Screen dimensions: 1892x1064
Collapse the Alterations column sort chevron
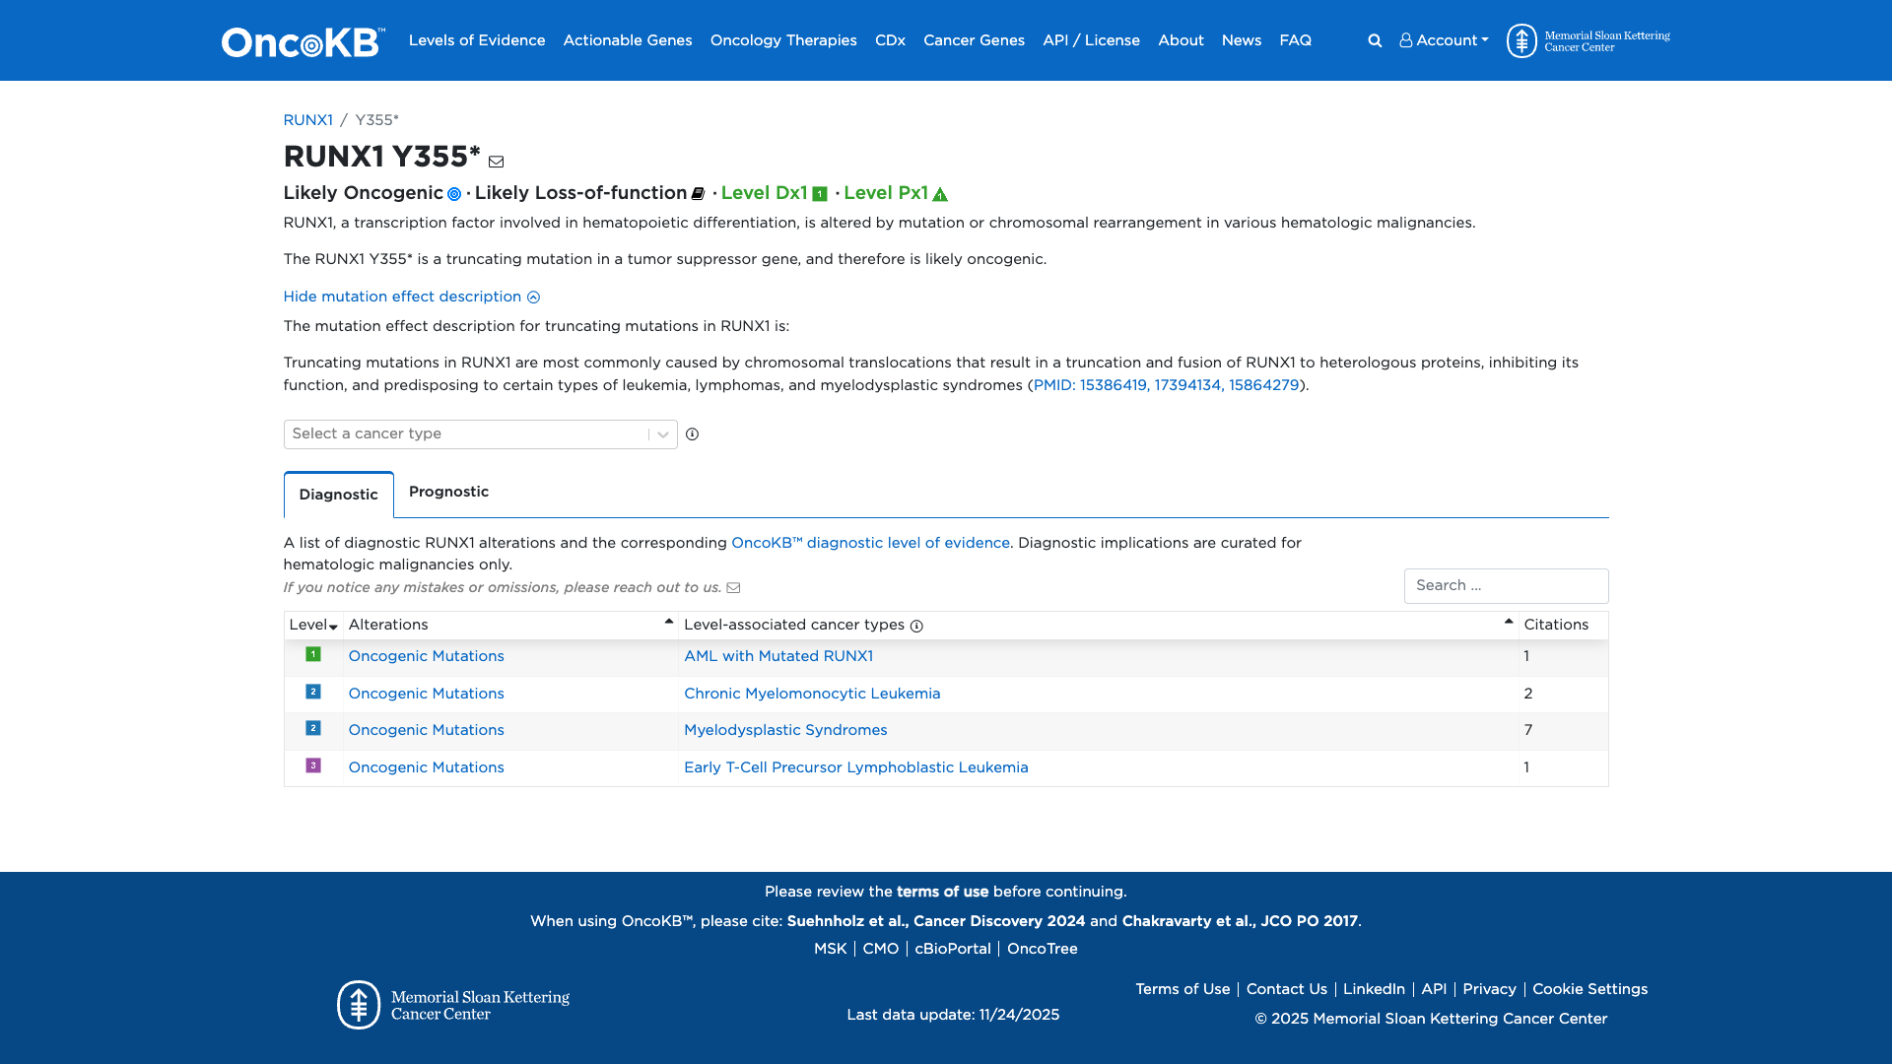(668, 622)
